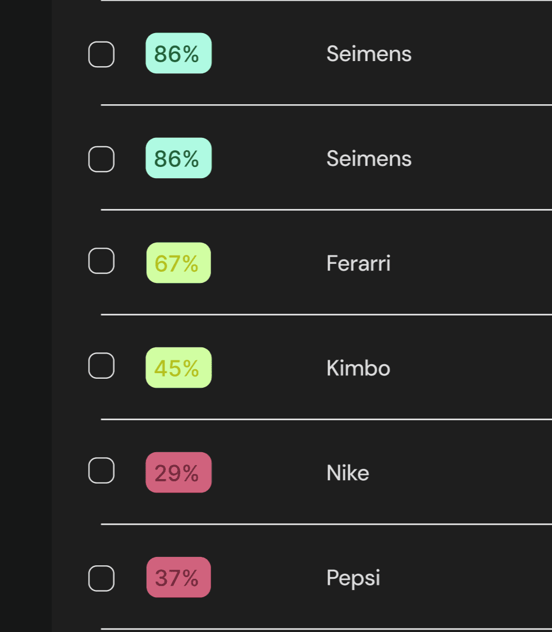Open the first Seimens entry
Screen dimensions: 552x632
pos(369,54)
